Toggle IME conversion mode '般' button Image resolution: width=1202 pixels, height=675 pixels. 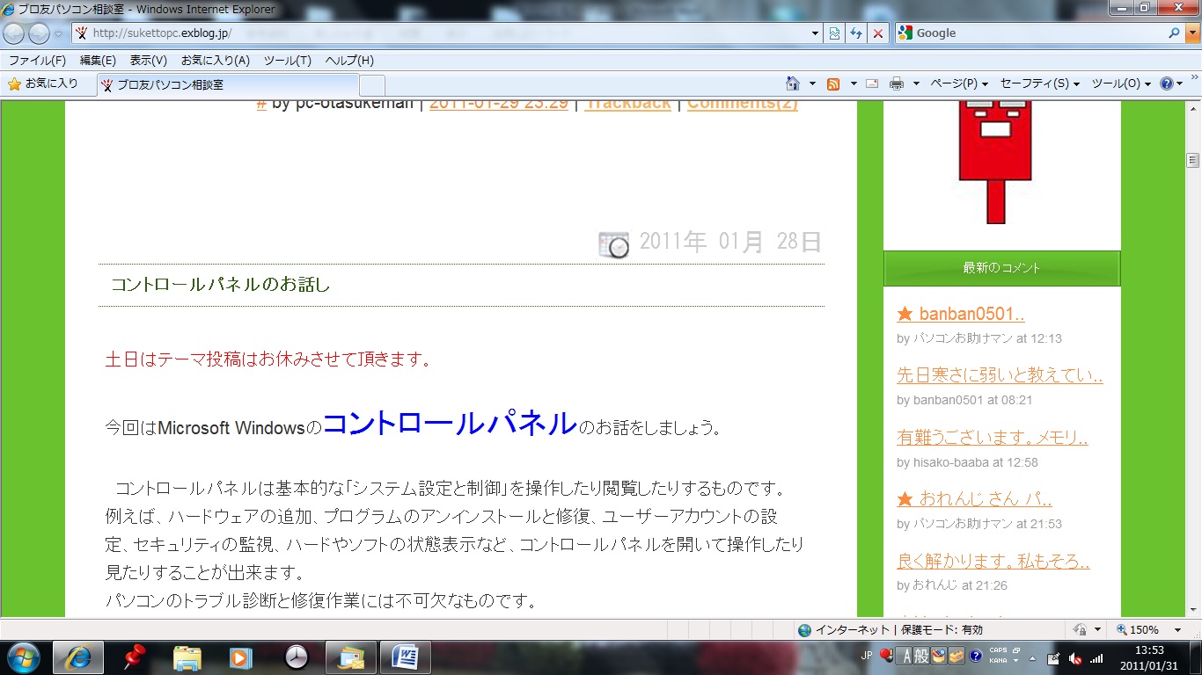[921, 656]
